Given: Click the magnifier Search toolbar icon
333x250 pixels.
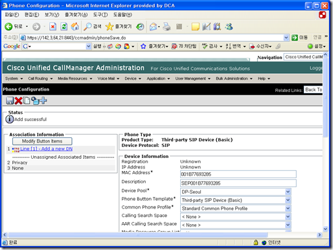Looking at the screenshot, I should (x=87, y=27).
